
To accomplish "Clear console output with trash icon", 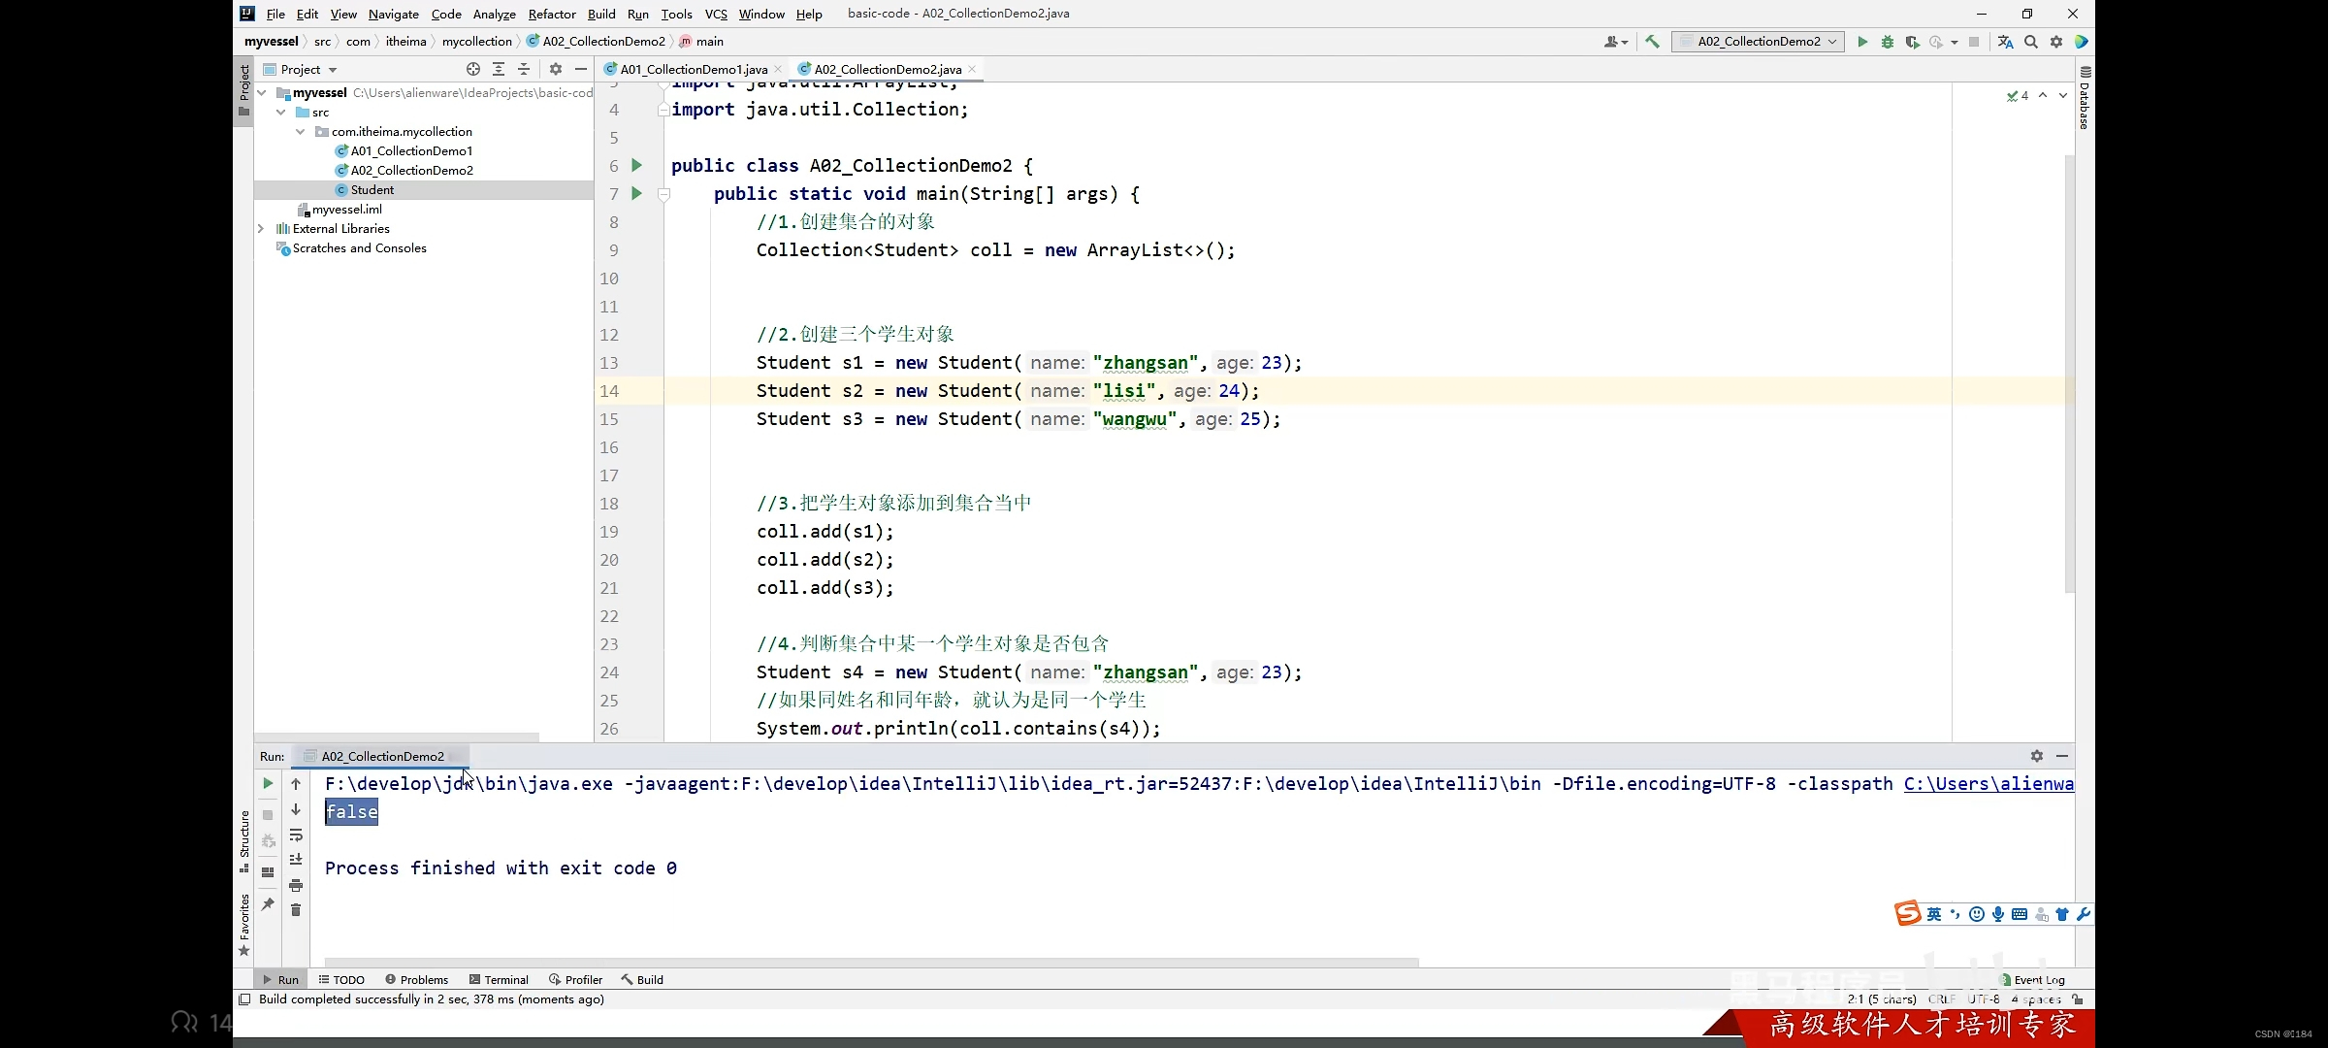I will [x=296, y=909].
